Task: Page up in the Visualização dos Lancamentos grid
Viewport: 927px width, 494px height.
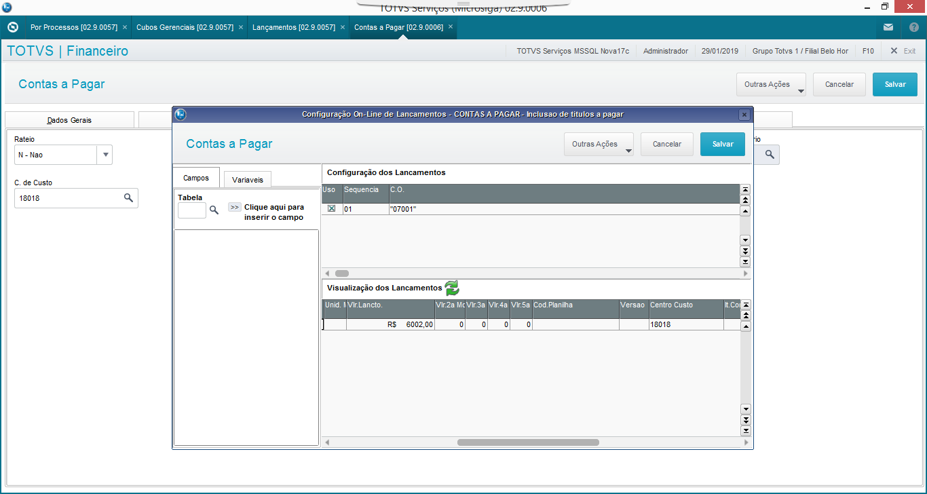Action: point(746,316)
